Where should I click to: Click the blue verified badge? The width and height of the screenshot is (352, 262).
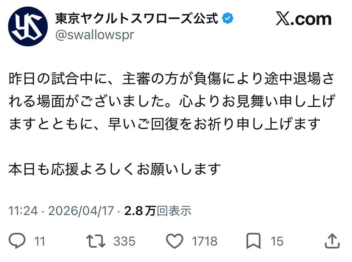point(228,19)
